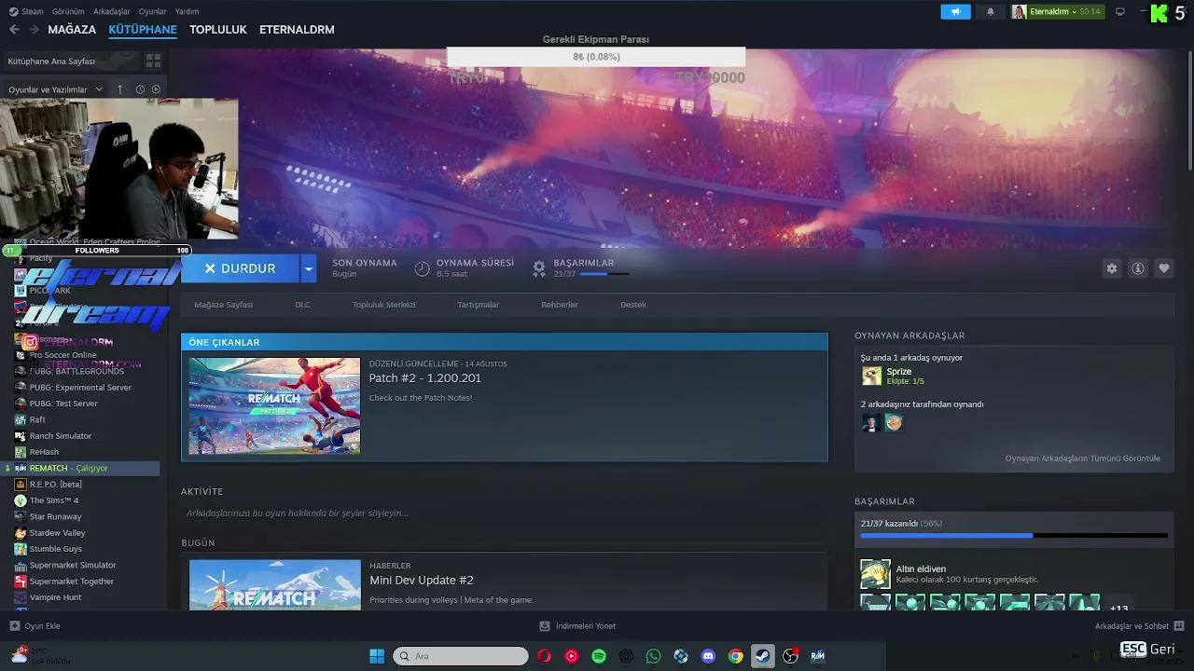Screen dimensions: 1194x671
Task: Open the Görünüm menu
Action: 68,11
